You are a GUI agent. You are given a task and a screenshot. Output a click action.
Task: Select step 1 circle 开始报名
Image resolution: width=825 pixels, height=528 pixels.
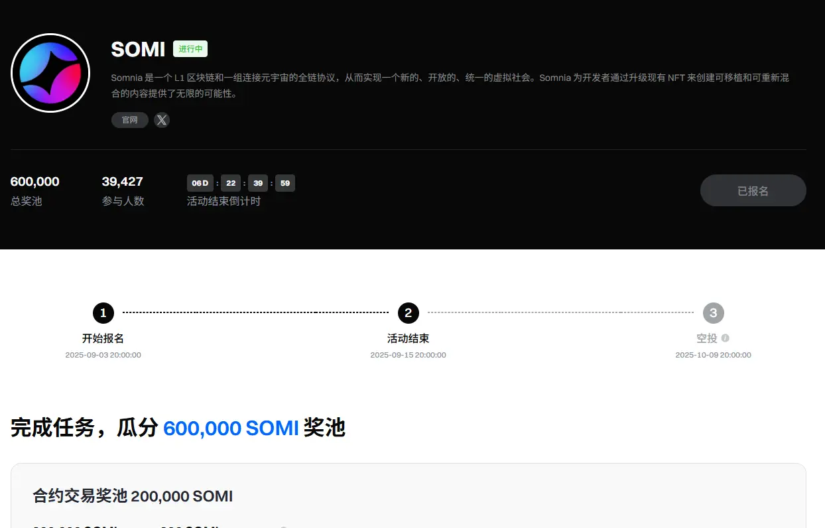pyautogui.click(x=103, y=312)
